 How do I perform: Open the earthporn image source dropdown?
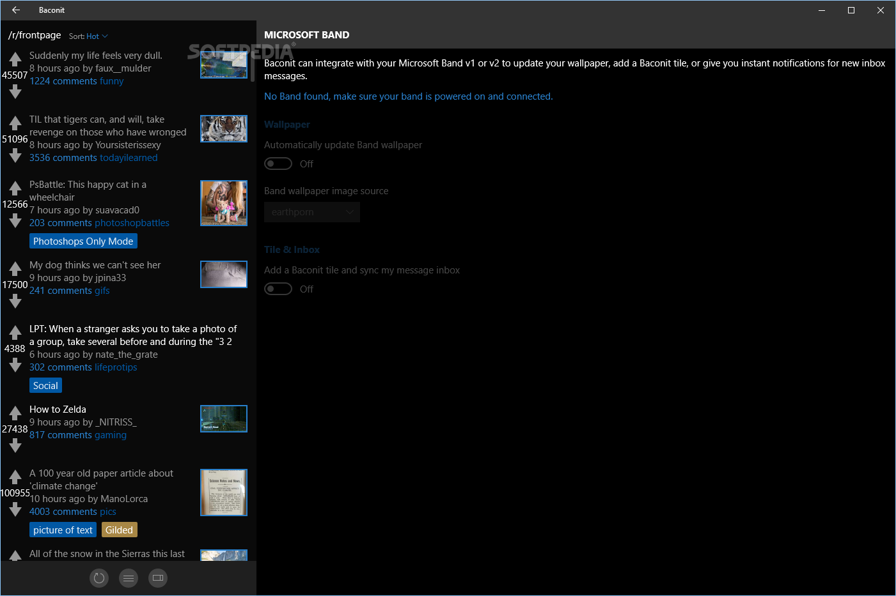[x=312, y=212]
